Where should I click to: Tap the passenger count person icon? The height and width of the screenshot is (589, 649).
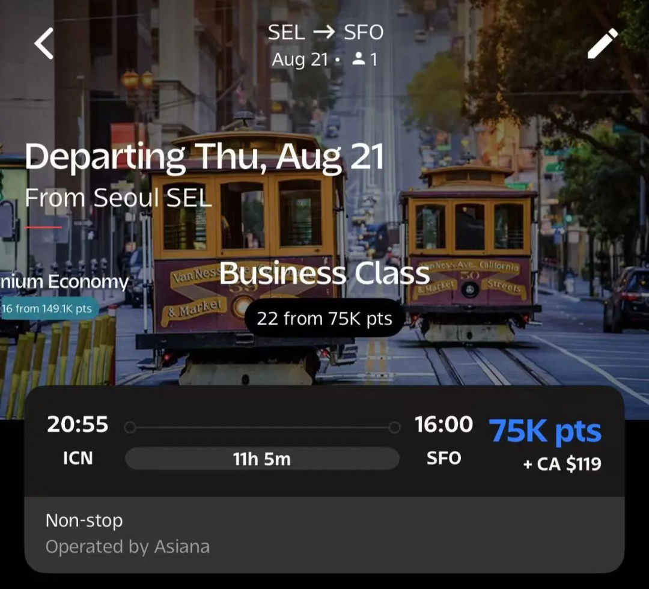(x=359, y=59)
